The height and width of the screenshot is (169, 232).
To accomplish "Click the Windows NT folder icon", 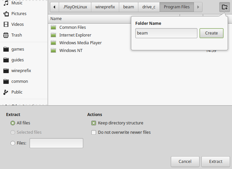I will [x=53, y=50].
